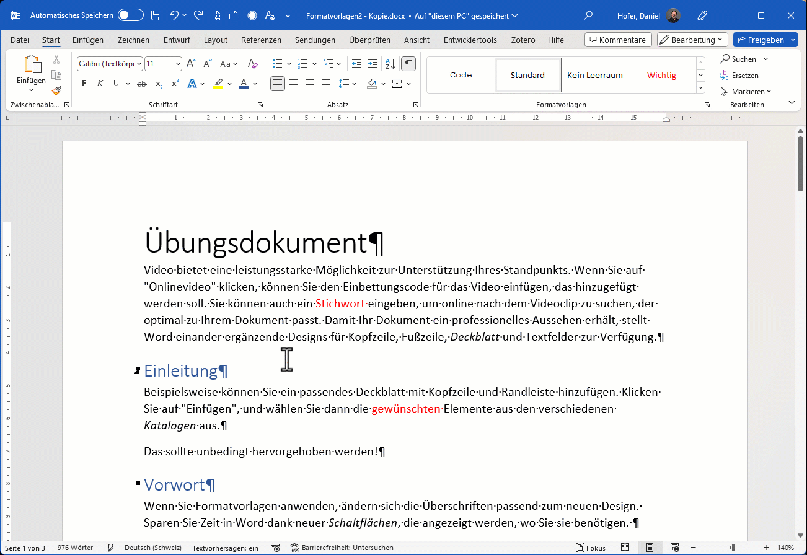Toggle the Automatisches Speichern switch
The height and width of the screenshot is (555, 807).
pos(131,15)
